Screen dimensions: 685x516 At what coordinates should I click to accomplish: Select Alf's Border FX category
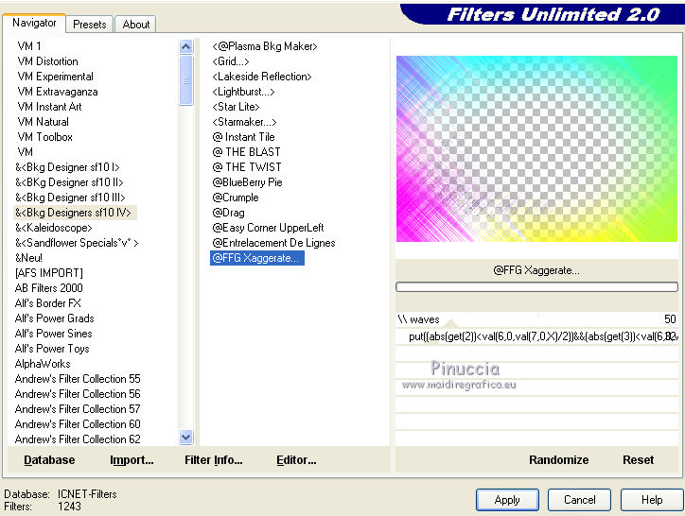point(47,303)
